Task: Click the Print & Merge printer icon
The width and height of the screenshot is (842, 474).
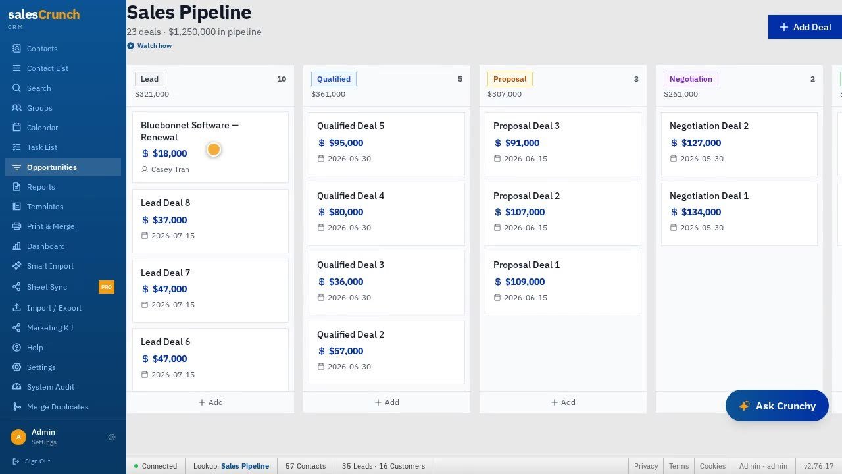Action: 16,226
